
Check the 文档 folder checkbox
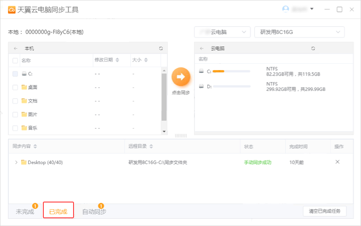(15, 101)
